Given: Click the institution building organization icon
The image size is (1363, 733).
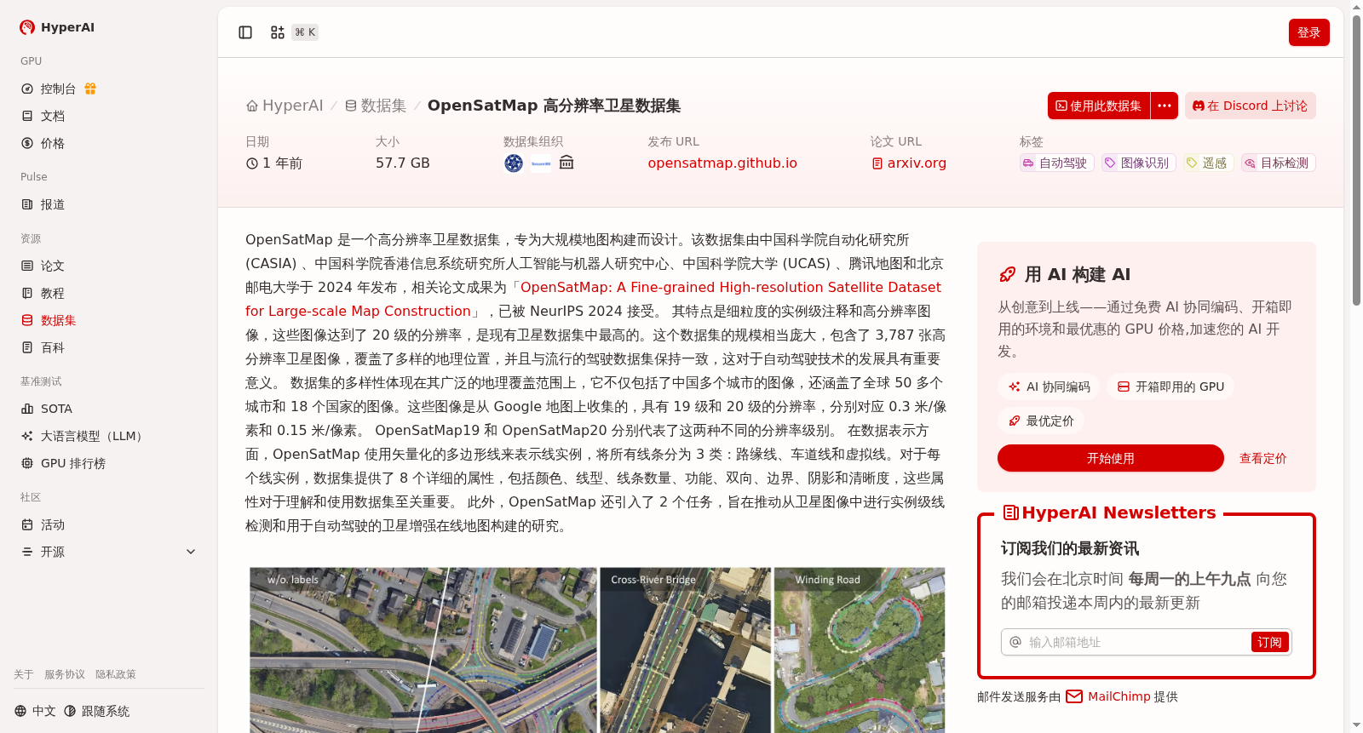Looking at the screenshot, I should [566, 163].
